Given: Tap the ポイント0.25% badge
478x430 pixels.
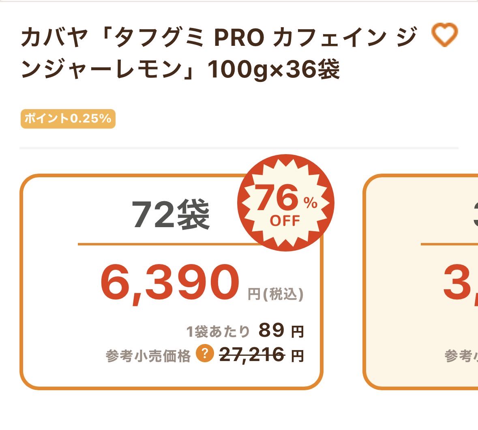Looking at the screenshot, I should (68, 119).
